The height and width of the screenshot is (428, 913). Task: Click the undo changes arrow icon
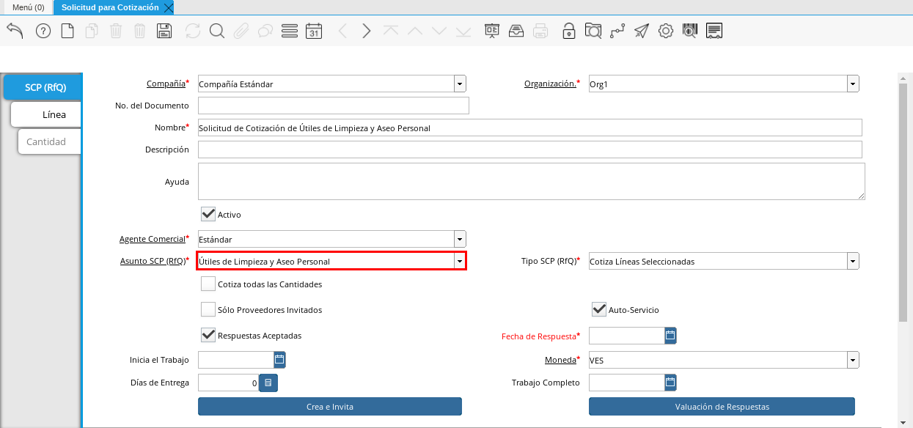tap(15, 31)
